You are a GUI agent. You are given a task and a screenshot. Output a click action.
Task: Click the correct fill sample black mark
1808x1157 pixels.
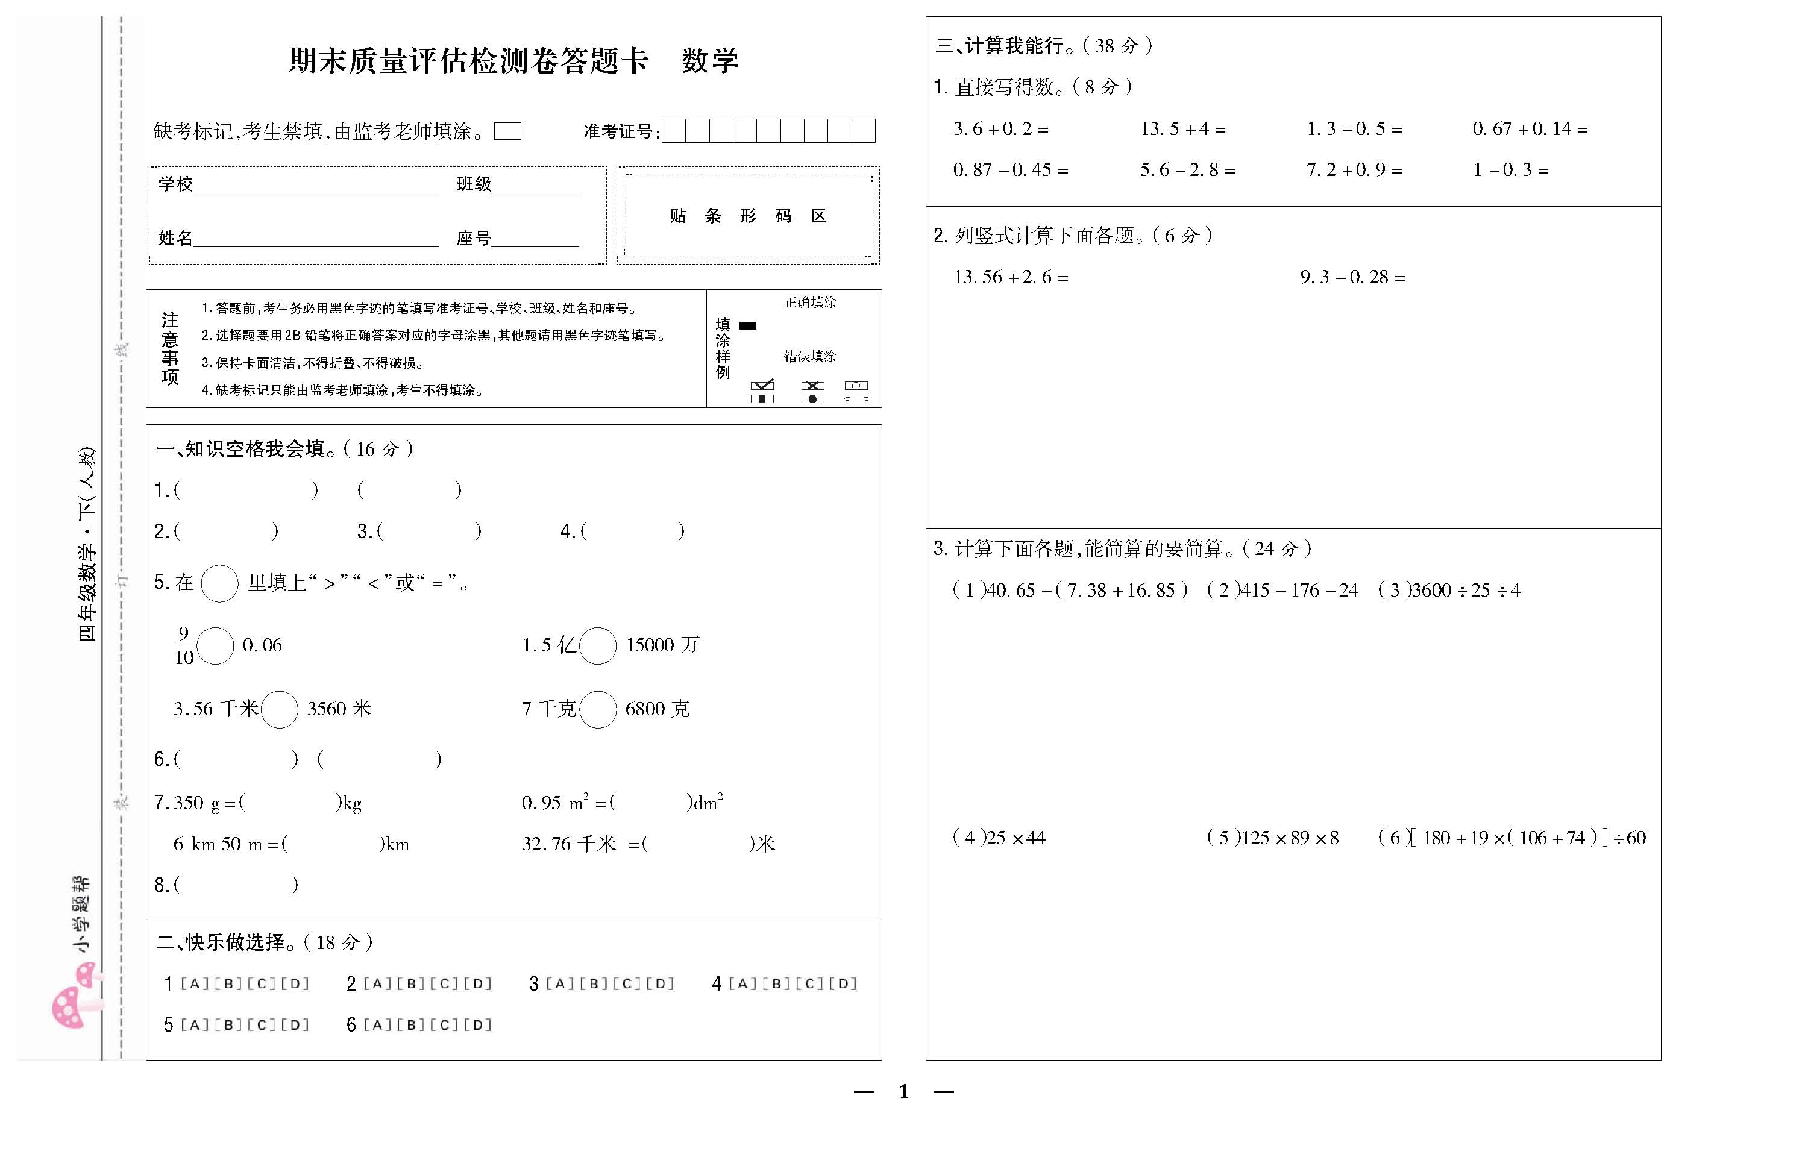coord(748,325)
